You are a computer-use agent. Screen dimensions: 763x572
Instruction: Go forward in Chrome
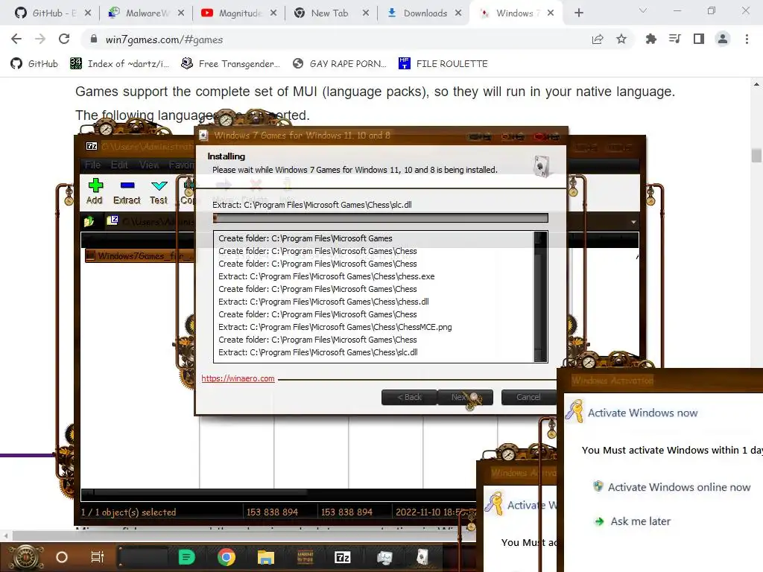[40, 39]
